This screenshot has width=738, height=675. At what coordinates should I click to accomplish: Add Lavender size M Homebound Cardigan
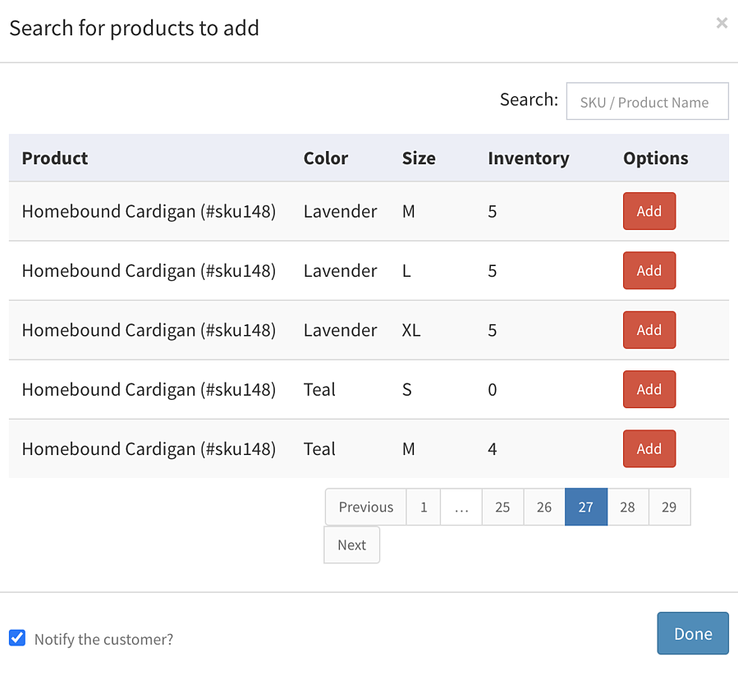(x=649, y=211)
